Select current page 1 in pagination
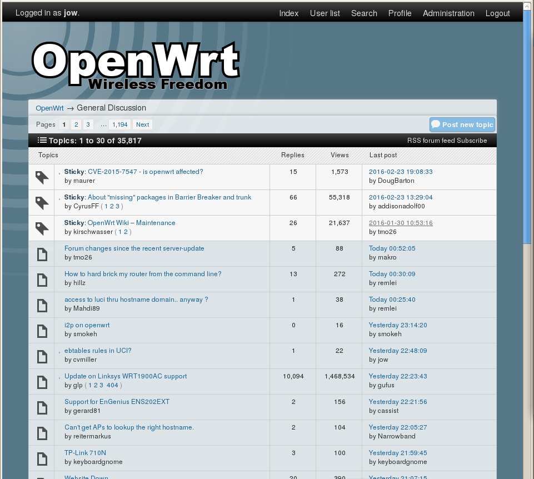 [64, 124]
